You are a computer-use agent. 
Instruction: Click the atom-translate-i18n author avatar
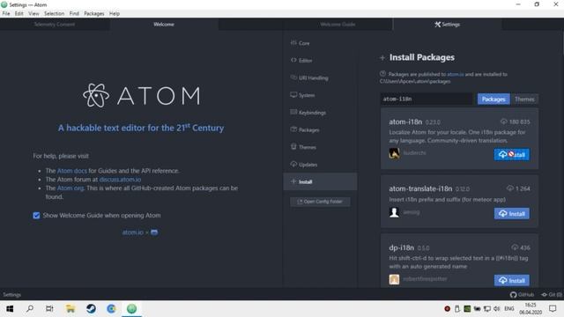point(394,212)
